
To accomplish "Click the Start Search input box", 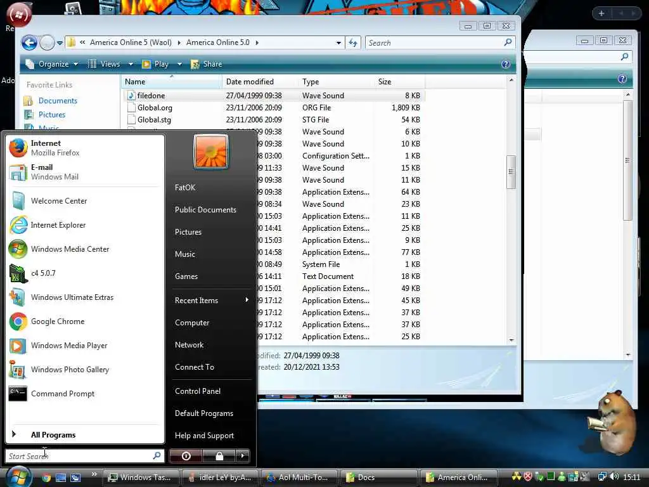I will (x=84, y=456).
